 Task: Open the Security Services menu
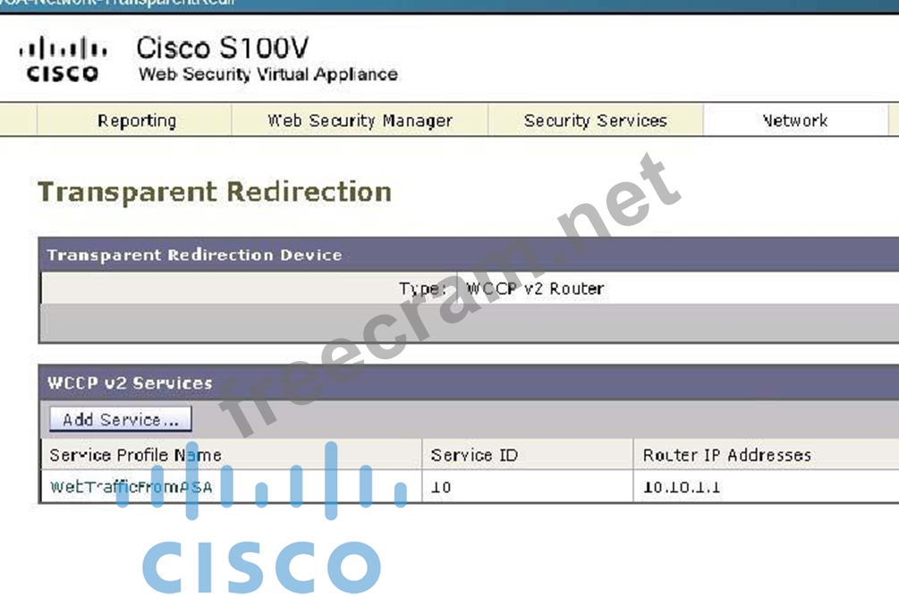click(595, 121)
